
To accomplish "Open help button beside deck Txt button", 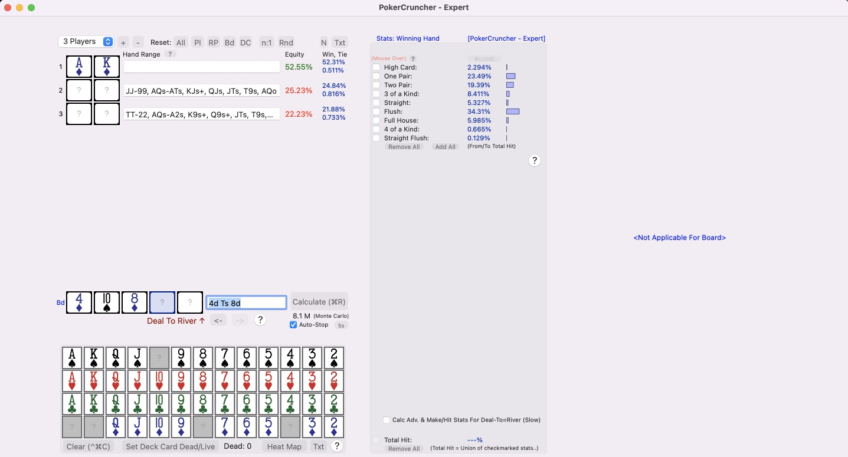I will [x=337, y=446].
